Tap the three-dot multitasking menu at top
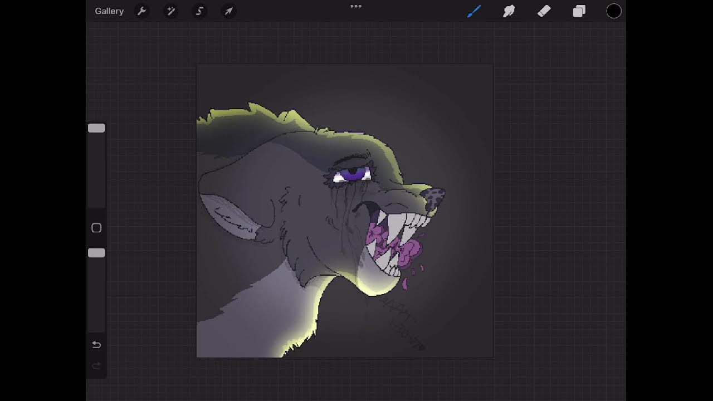This screenshot has width=713, height=401. tap(356, 7)
